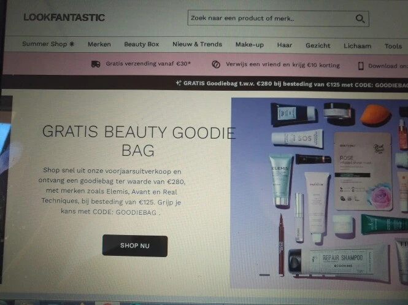
Task: Click the goodie bag products image
Action: pyautogui.click(x=319, y=193)
